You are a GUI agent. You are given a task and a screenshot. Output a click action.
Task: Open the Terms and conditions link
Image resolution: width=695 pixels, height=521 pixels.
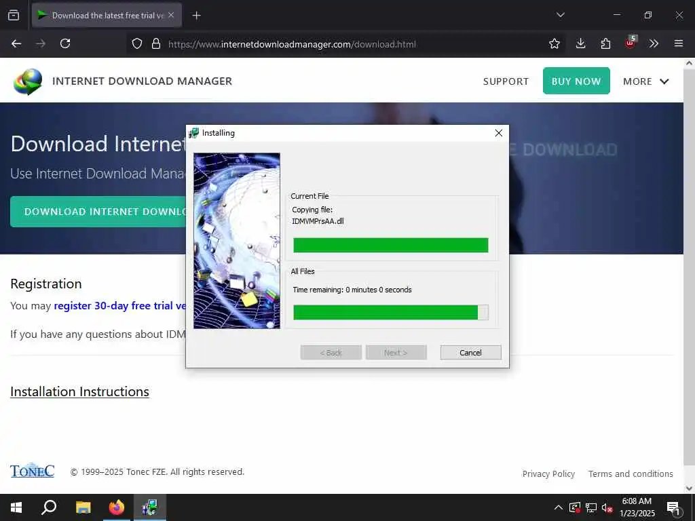click(x=631, y=474)
